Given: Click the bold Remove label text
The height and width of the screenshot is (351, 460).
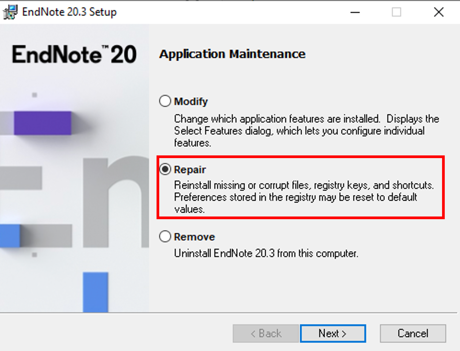Looking at the screenshot, I should coord(194,237).
